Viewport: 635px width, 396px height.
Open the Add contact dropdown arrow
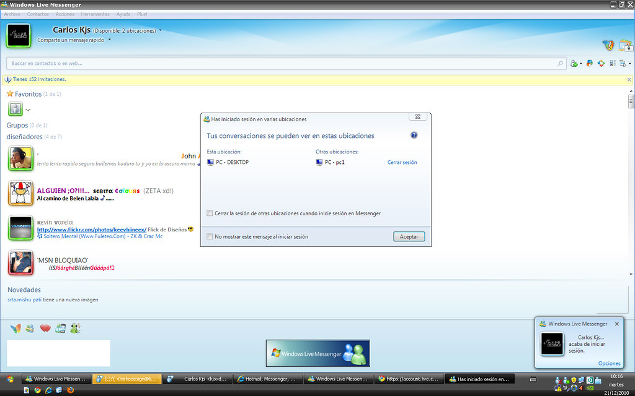pyautogui.click(x=580, y=64)
